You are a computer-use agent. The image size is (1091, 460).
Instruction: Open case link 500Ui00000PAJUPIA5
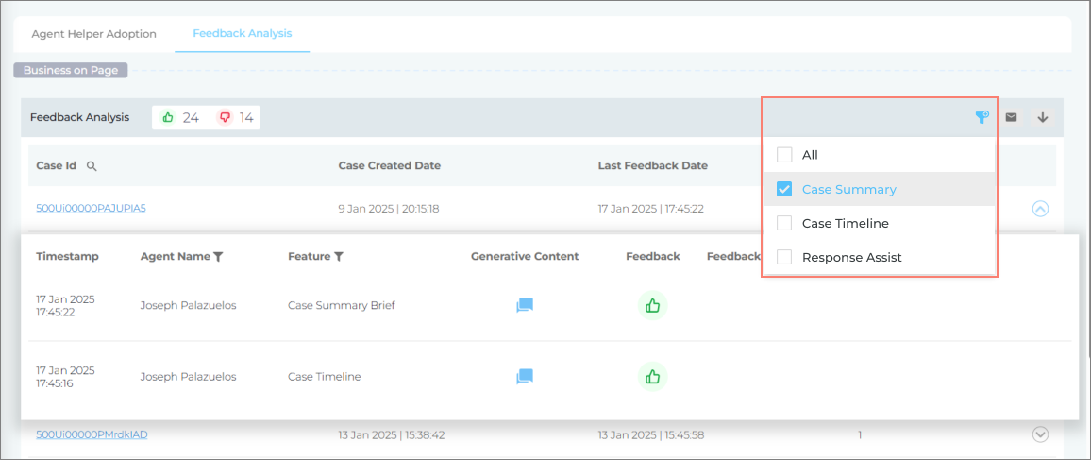[x=91, y=209]
